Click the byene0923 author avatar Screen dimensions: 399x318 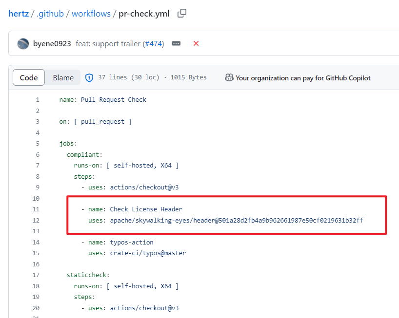23,44
